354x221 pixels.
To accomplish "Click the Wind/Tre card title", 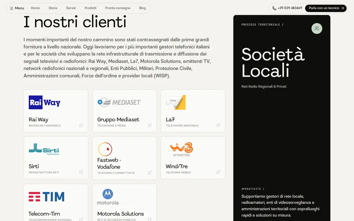I will coord(177,166).
